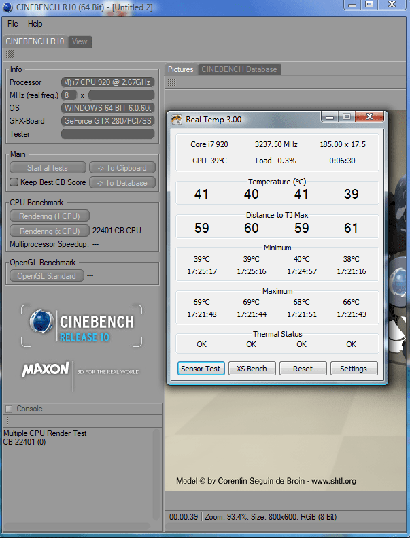Viewport: 410px width, 538px height.
Task: Select the Pictures tab
Action: tap(181, 69)
